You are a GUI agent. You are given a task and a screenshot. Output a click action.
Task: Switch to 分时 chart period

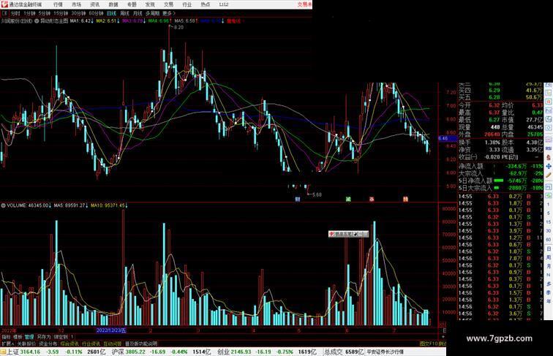click(15, 13)
